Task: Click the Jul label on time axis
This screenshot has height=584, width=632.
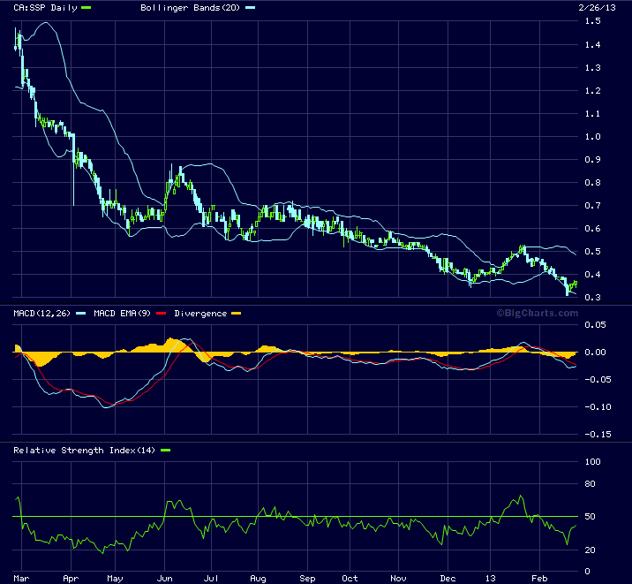Action: [211, 579]
